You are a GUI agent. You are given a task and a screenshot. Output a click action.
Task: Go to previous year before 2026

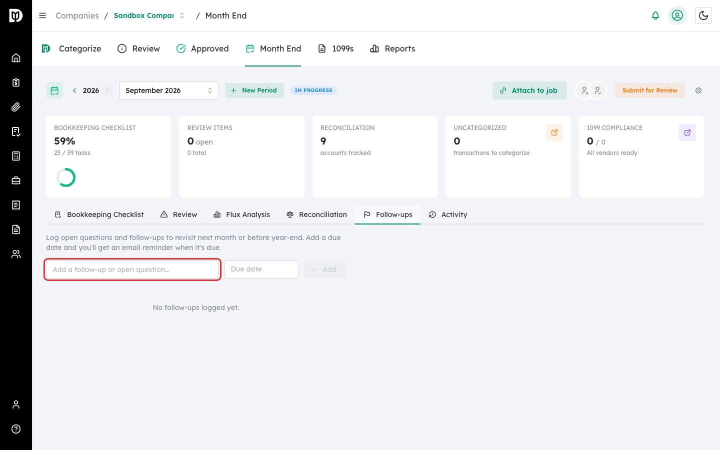pyautogui.click(x=74, y=90)
